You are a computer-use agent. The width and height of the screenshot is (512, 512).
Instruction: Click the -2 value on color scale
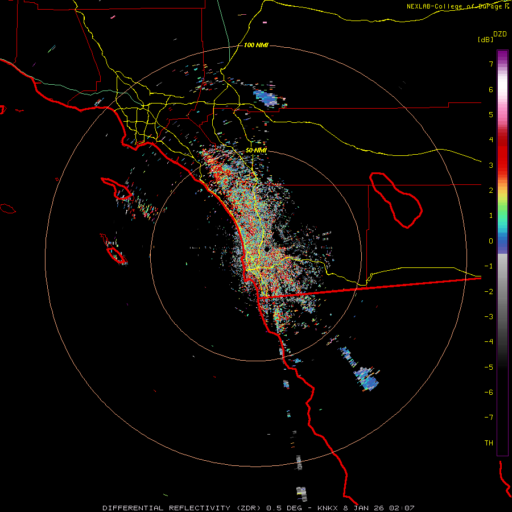point(489,291)
